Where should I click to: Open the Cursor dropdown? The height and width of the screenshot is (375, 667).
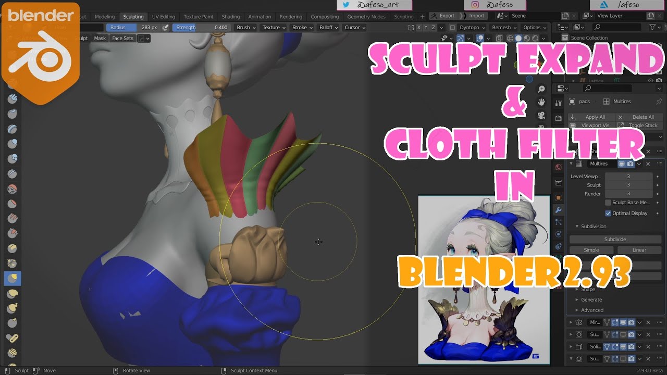pos(355,28)
